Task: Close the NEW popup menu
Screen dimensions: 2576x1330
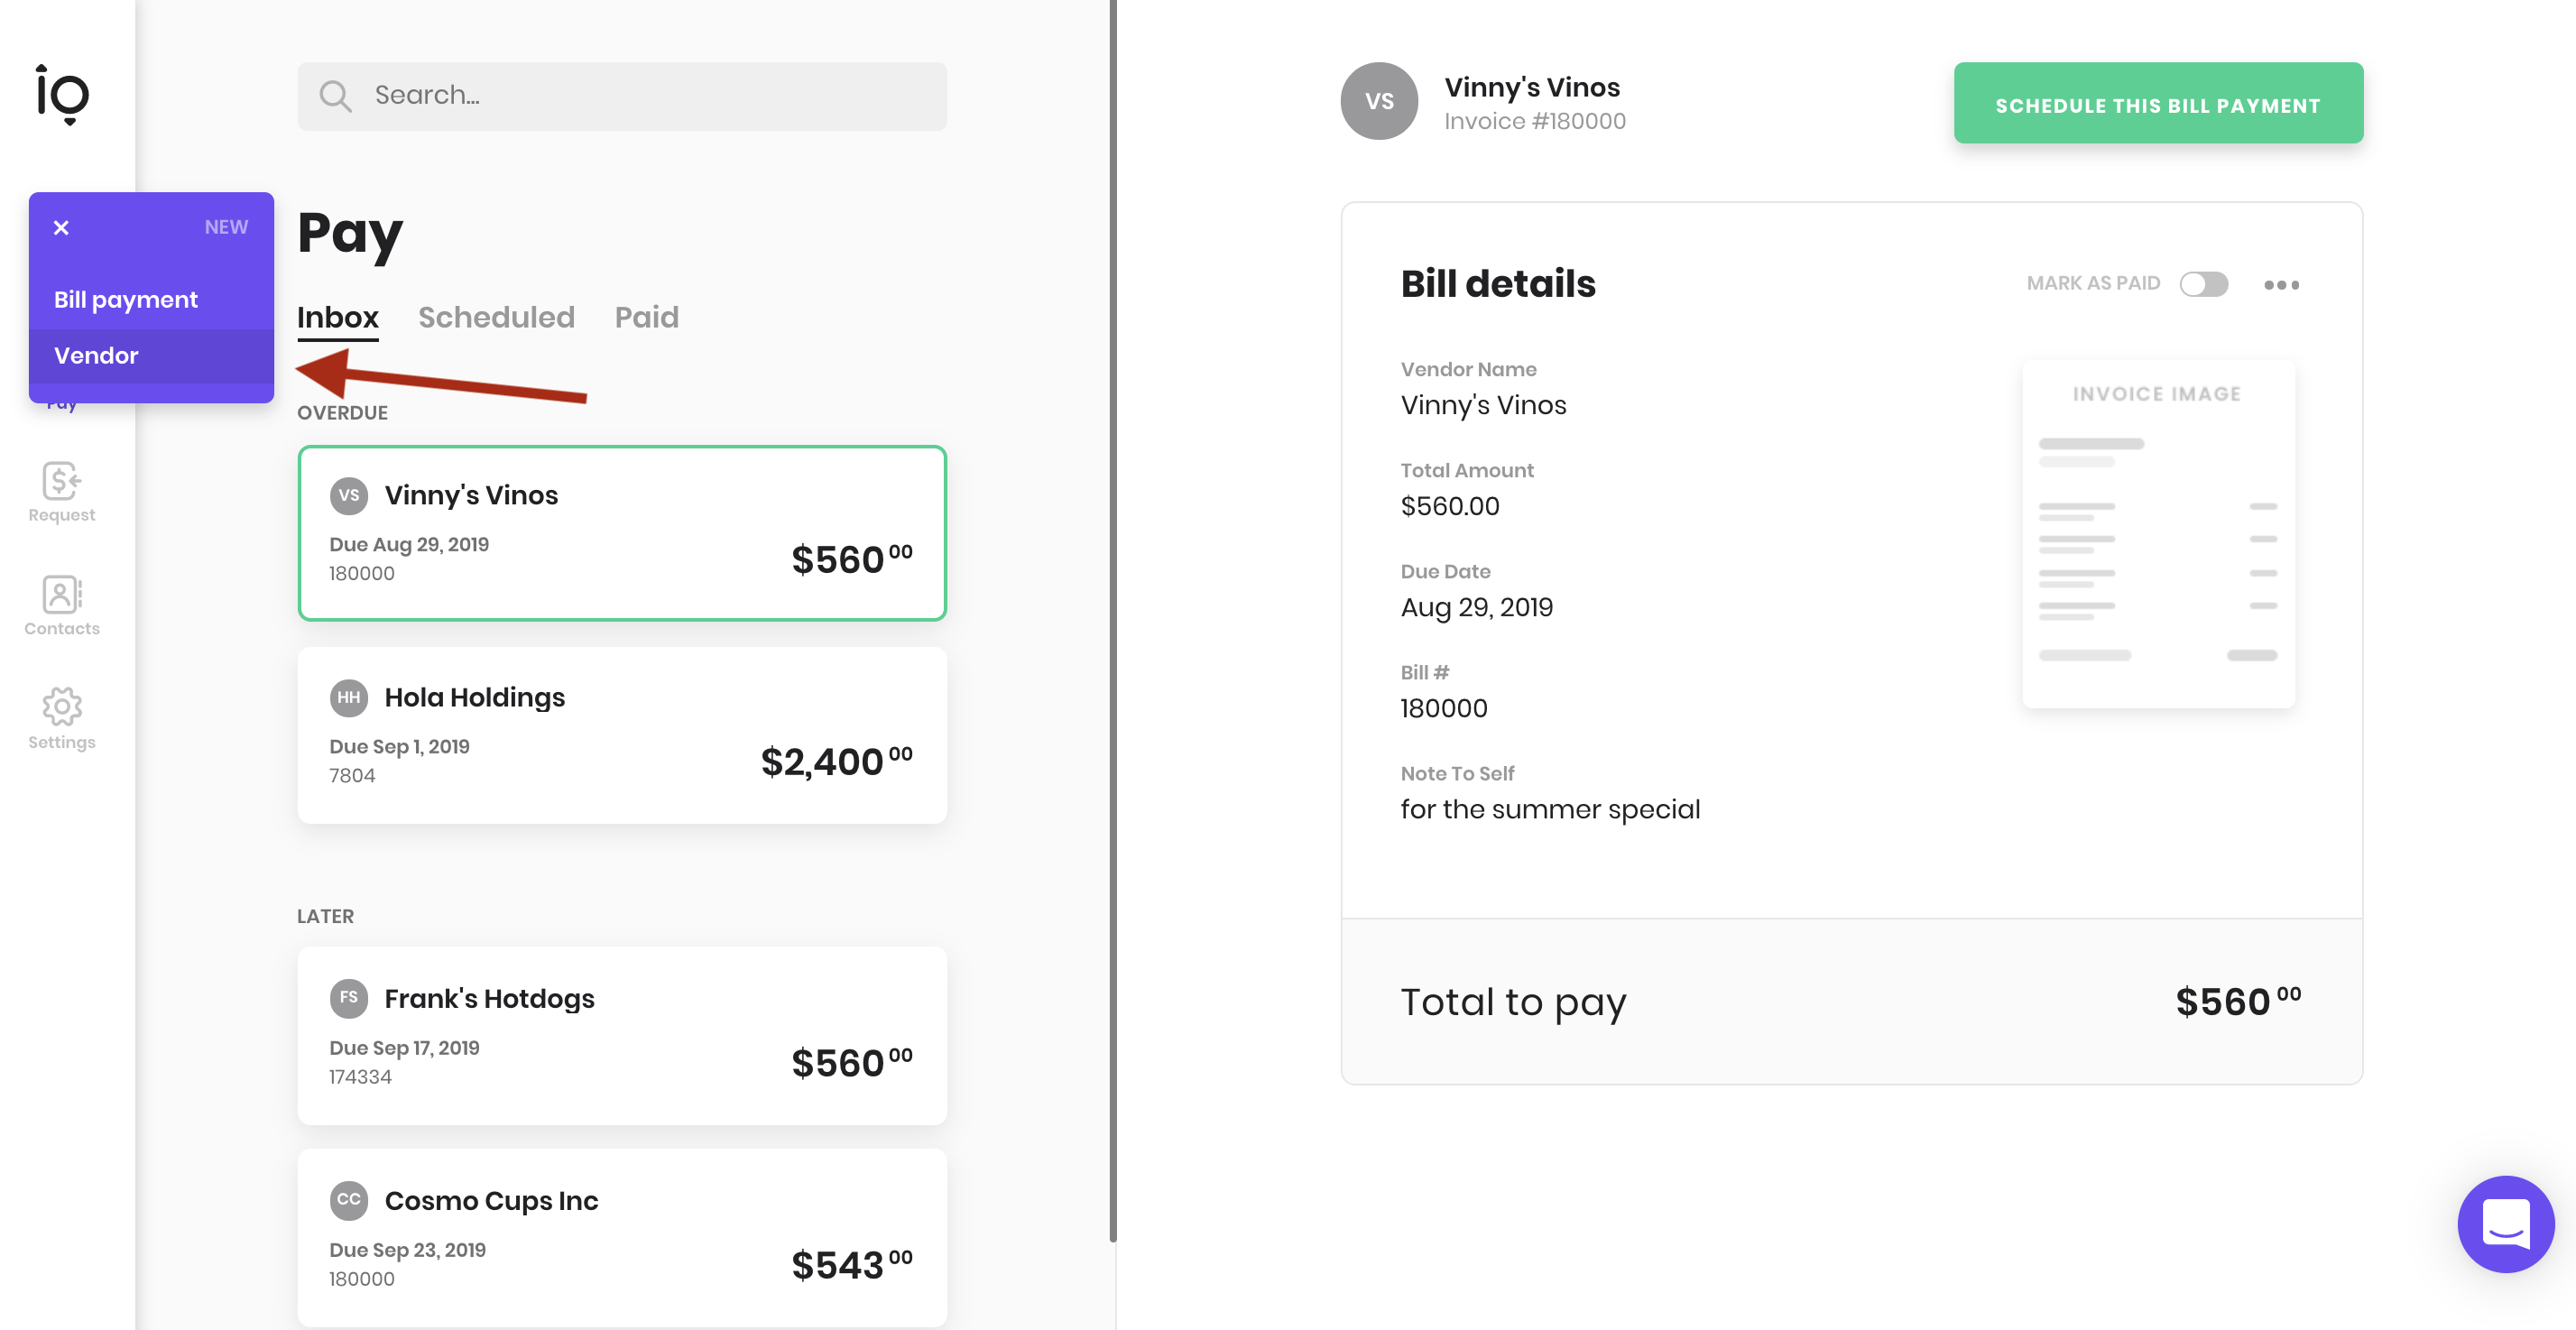Action: tap(61, 228)
